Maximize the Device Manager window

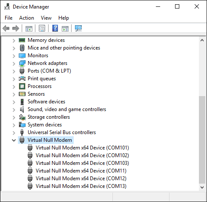(x=177, y=6)
